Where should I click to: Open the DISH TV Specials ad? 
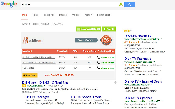point(138,98)
